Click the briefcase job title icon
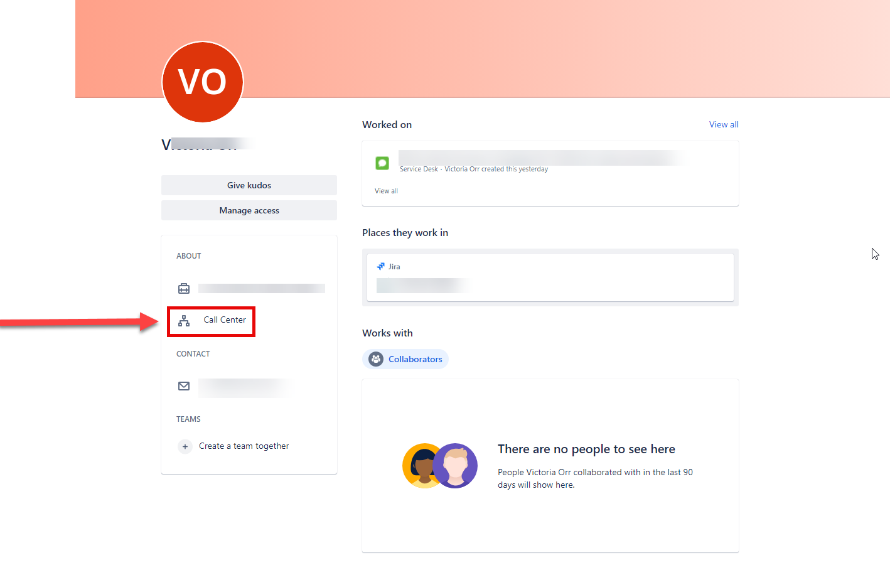The image size is (890, 575). [x=184, y=288]
